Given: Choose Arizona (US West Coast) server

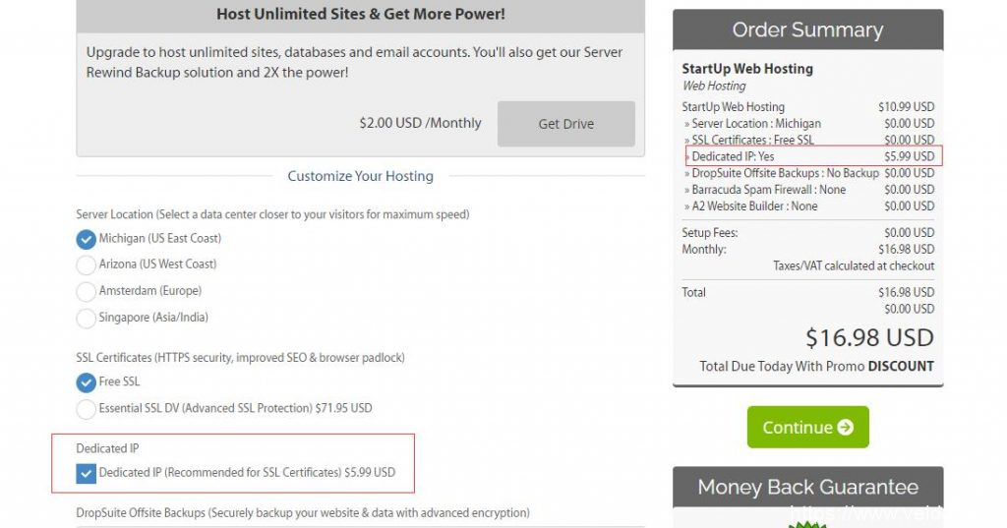Looking at the screenshot, I should [x=87, y=264].
